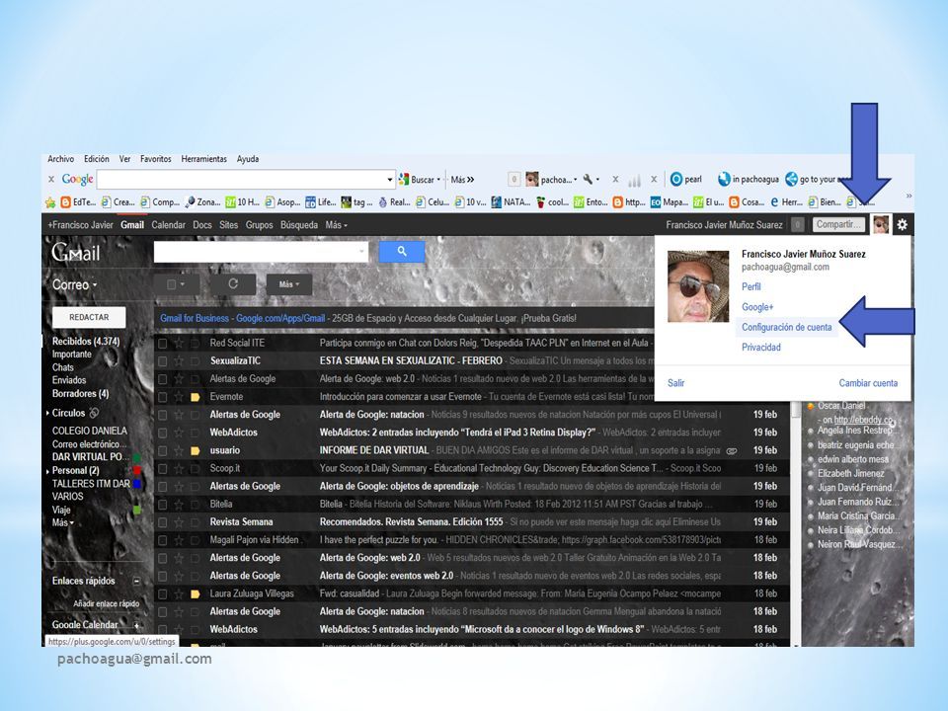Expand the Círculos label tree
Screen dimensions: 948x711
coord(47,413)
